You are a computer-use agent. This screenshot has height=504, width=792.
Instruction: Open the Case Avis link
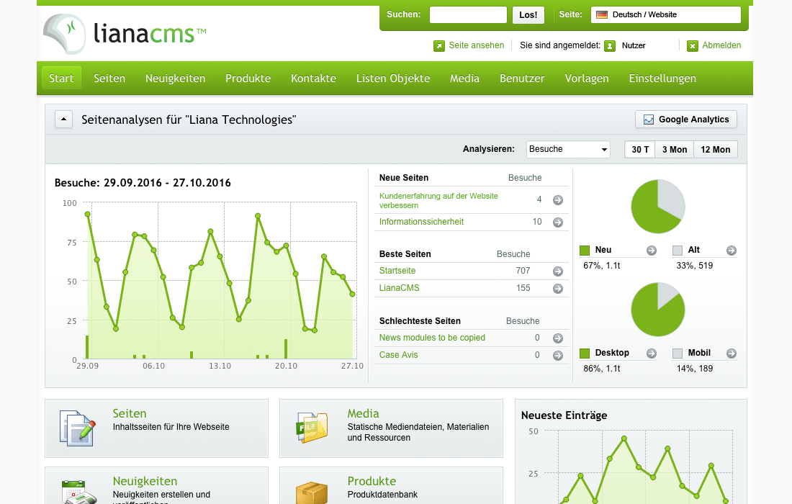pyautogui.click(x=398, y=355)
